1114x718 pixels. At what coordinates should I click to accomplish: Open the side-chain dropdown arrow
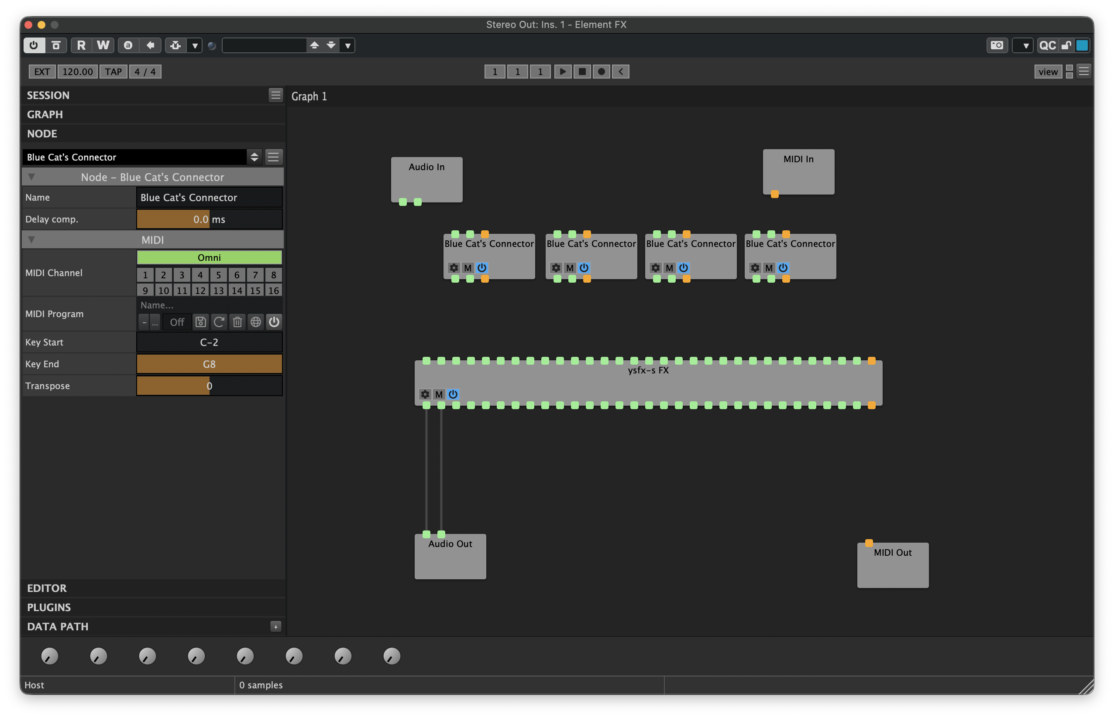point(195,45)
